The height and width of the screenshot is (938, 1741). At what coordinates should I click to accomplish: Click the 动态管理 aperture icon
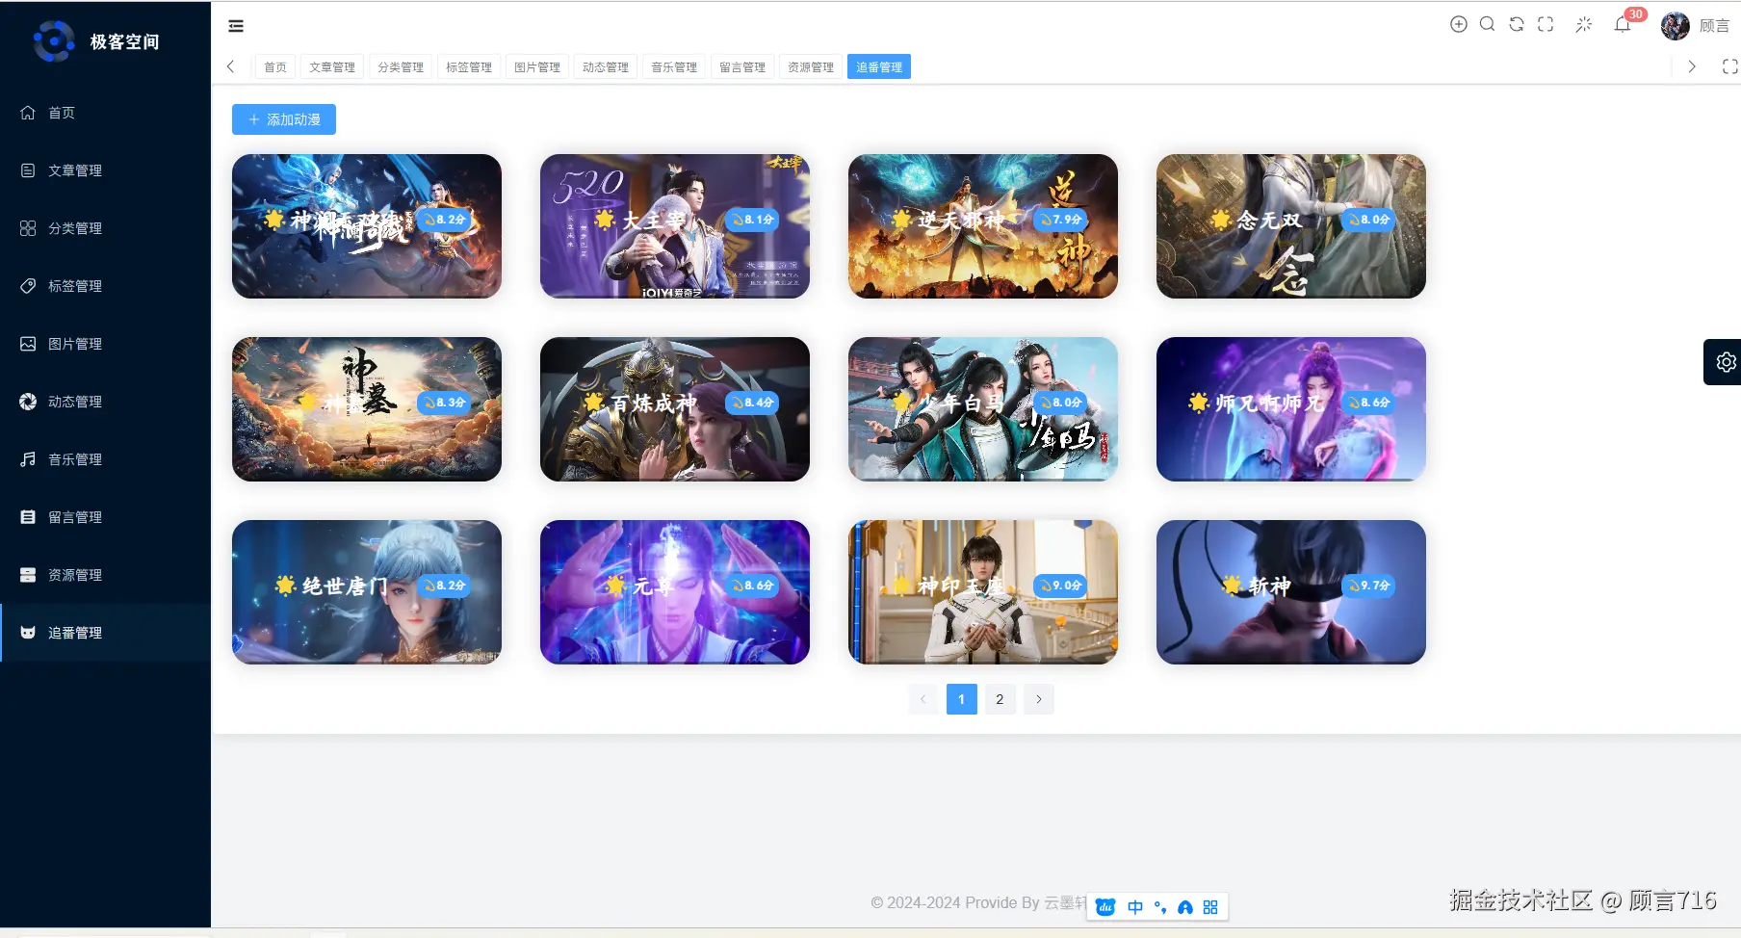[x=28, y=402]
